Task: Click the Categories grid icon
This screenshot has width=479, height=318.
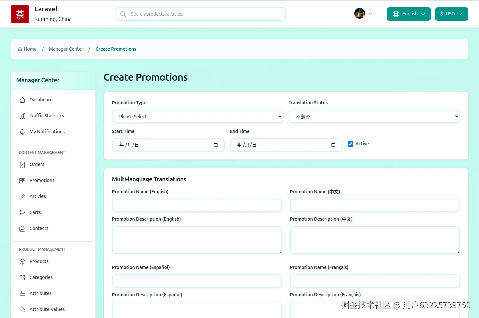Action: coord(22,278)
